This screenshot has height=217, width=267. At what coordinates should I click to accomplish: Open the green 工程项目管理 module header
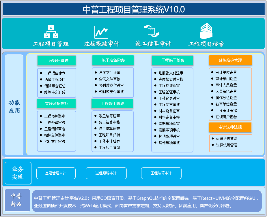[x=57, y=60]
